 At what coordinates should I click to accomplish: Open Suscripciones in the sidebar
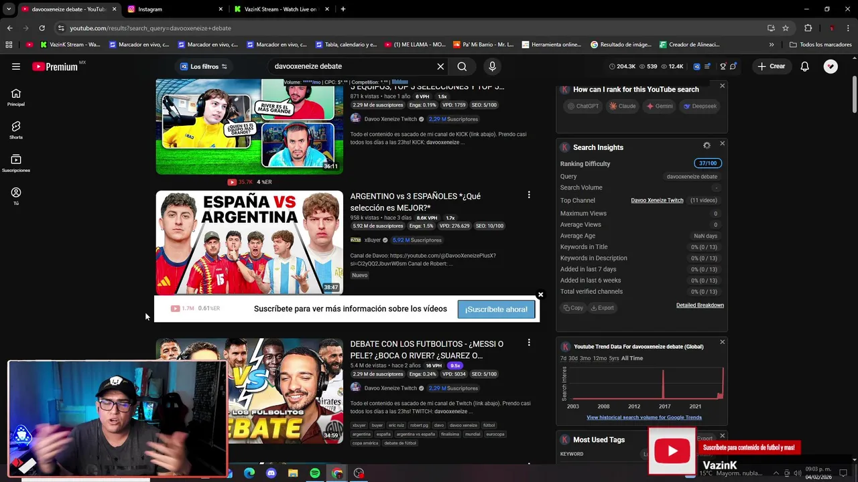tap(16, 163)
